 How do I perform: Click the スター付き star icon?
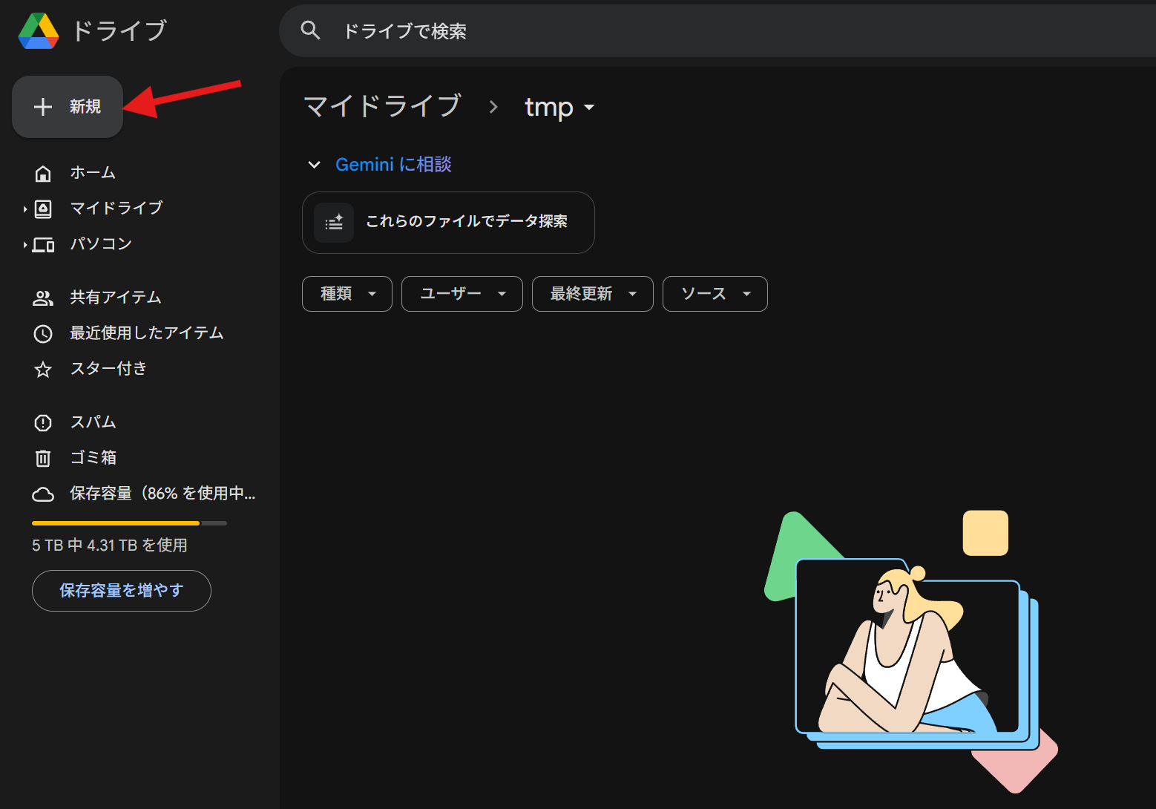click(x=43, y=369)
